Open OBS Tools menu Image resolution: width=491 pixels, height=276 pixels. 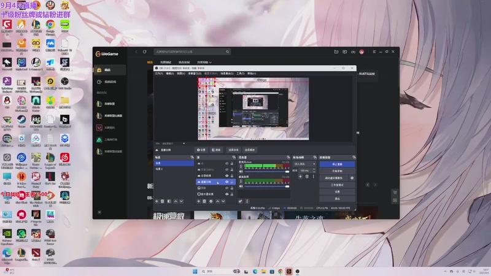pyautogui.click(x=240, y=74)
